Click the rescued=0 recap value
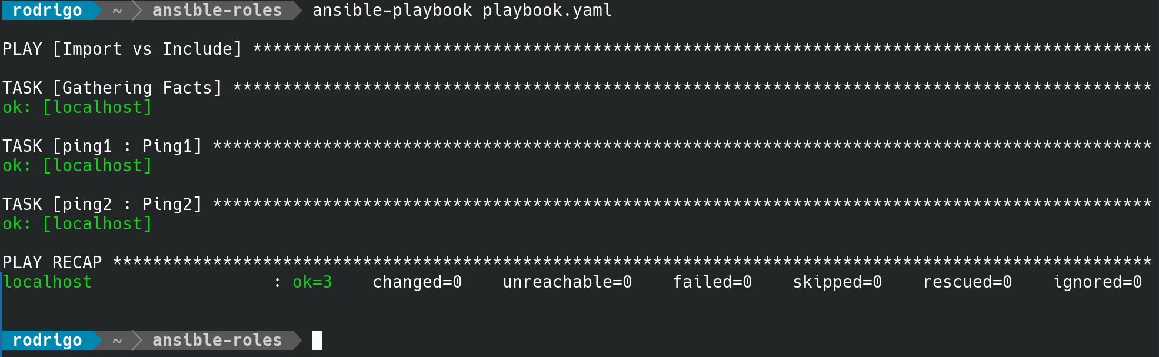This screenshot has height=357, width=1159. coord(967,282)
